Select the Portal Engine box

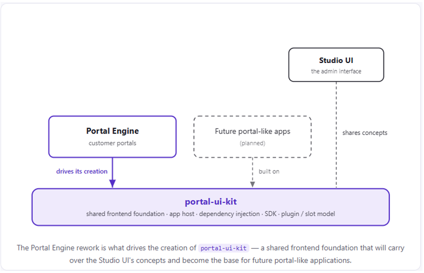tap(112, 137)
